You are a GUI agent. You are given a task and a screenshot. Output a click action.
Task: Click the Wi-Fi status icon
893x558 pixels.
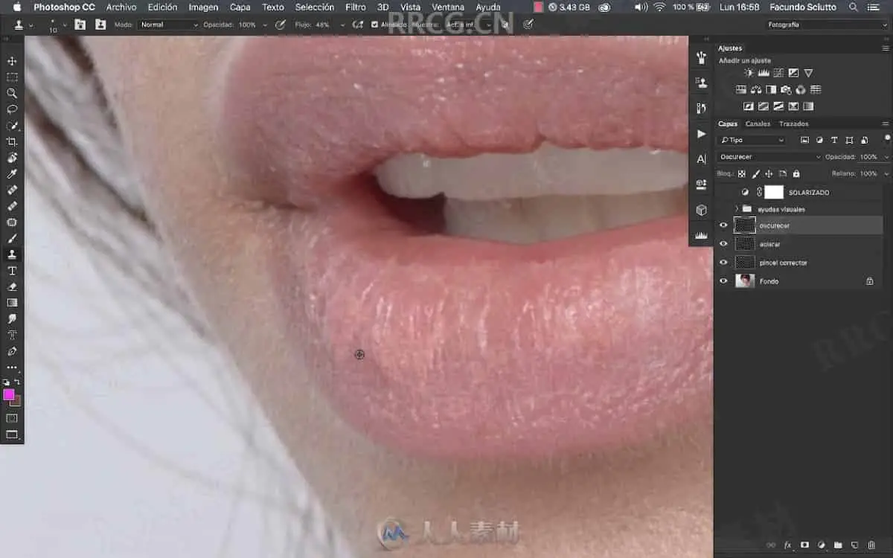pyautogui.click(x=659, y=7)
